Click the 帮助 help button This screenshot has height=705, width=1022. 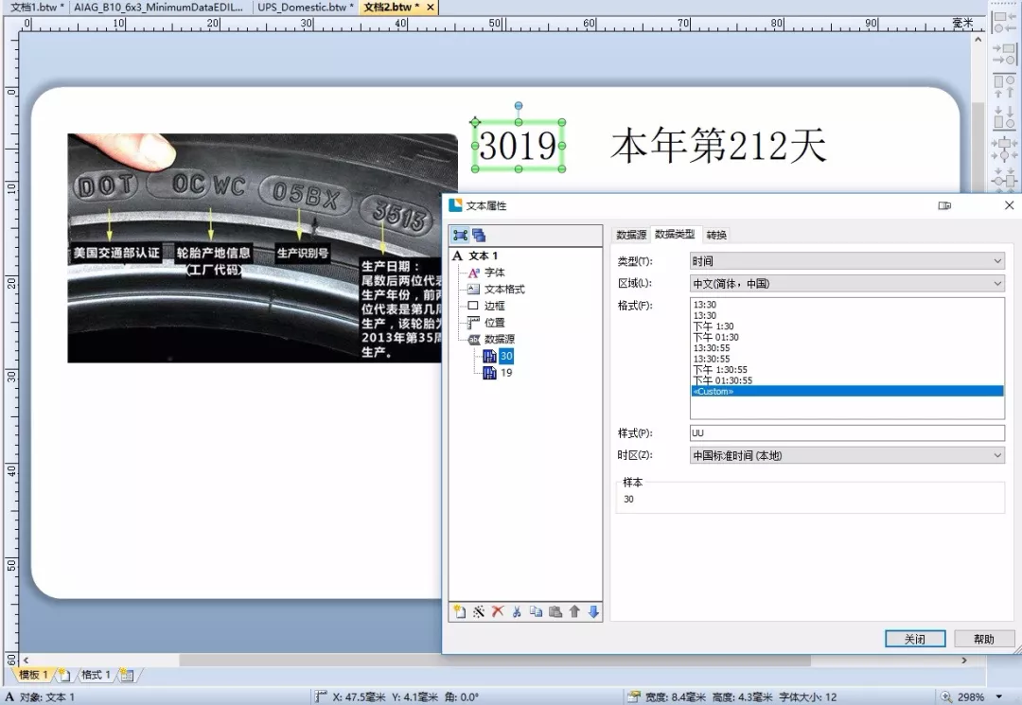[984, 639]
